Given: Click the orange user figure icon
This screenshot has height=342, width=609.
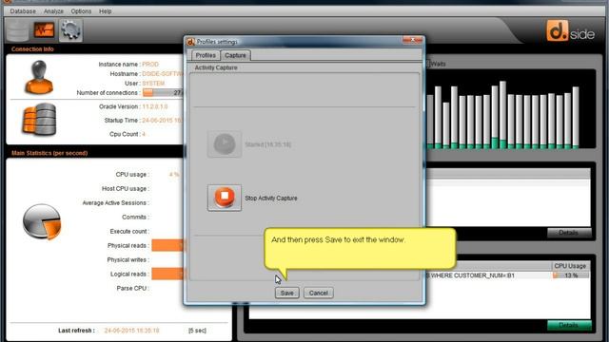Looking at the screenshot, I should [x=39, y=77].
